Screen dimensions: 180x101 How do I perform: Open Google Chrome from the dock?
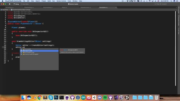tap(40, 98)
